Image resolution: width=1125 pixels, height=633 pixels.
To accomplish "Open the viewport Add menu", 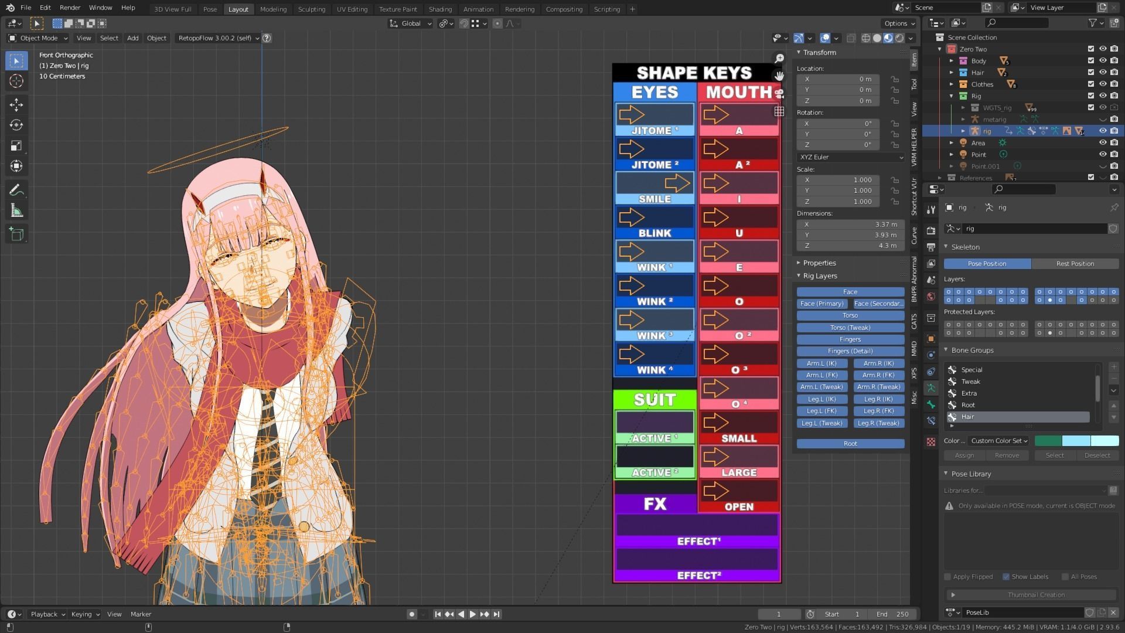I will tap(133, 38).
